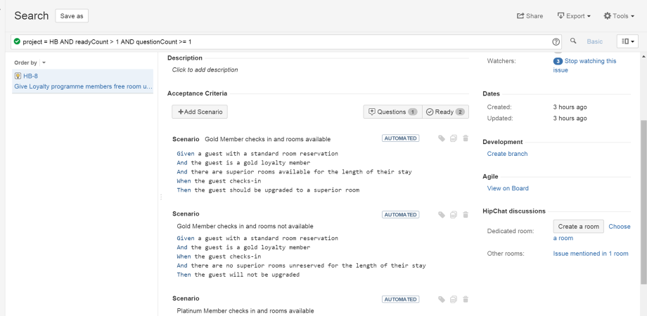Toggle Ready filter in Acceptance Criteria

tap(445, 112)
